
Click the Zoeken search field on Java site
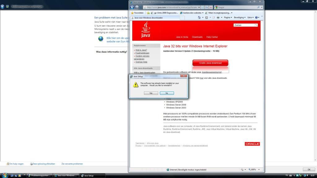[x=244, y=25]
